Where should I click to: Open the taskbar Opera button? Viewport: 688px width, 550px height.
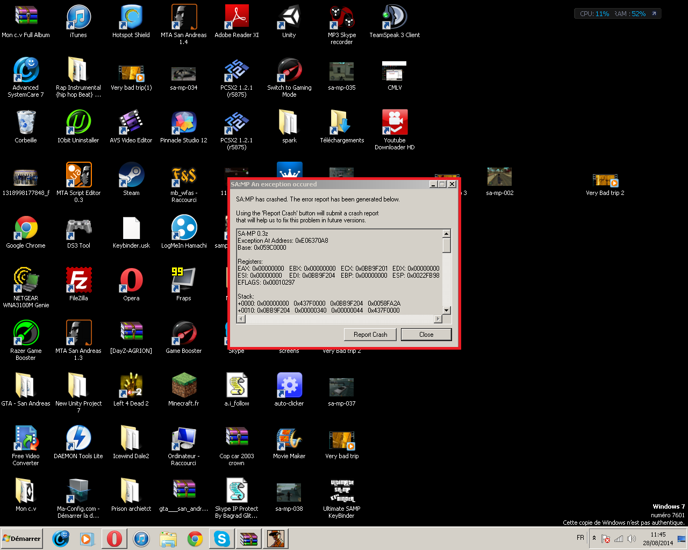click(114, 539)
